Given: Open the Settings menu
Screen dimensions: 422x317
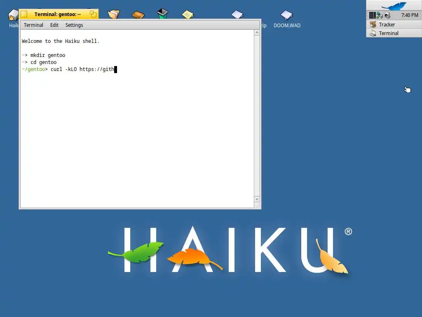Looking at the screenshot, I should point(74,25).
